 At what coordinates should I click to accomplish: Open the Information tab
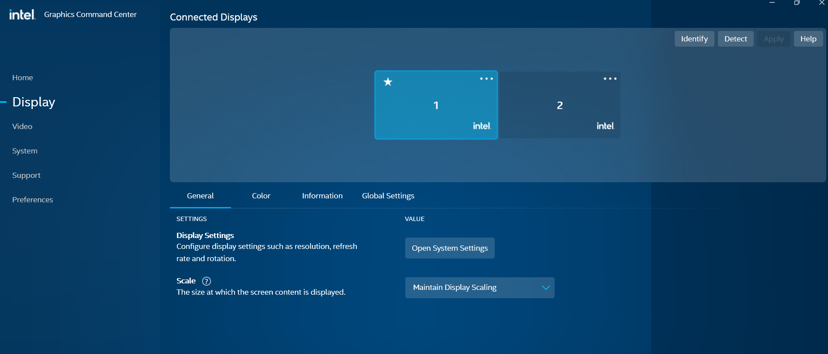pos(322,196)
